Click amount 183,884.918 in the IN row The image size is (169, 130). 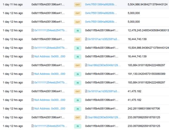(146, 83)
